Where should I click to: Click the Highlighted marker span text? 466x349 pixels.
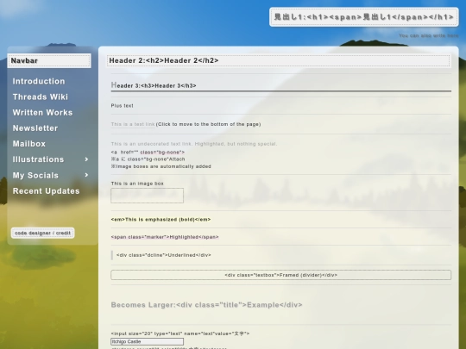pos(165,237)
